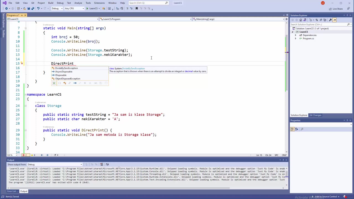Collapse the LearnCS project node
This screenshot has height=199, width=354.
(x=293, y=32)
